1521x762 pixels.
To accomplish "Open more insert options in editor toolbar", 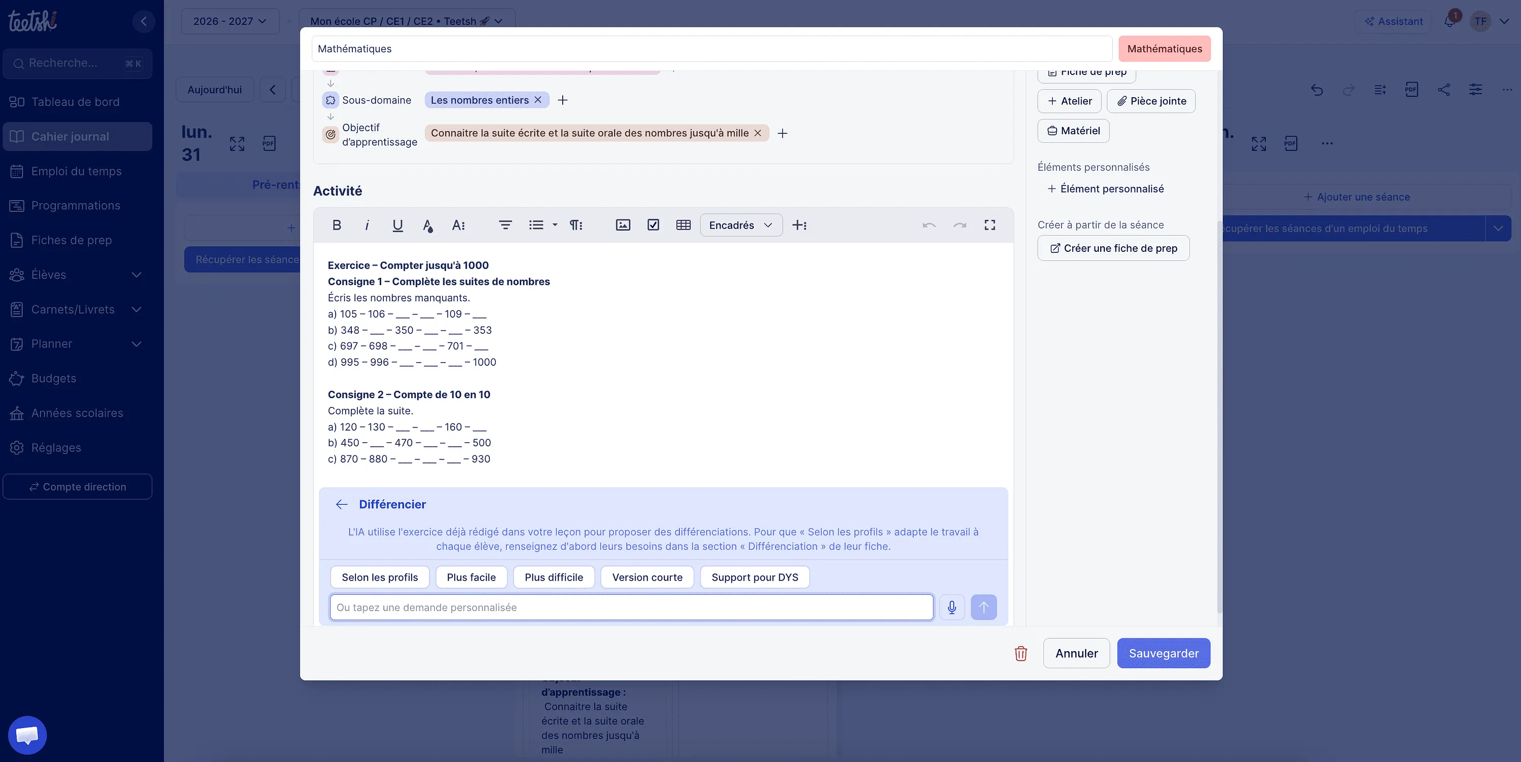I will coord(800,225).
